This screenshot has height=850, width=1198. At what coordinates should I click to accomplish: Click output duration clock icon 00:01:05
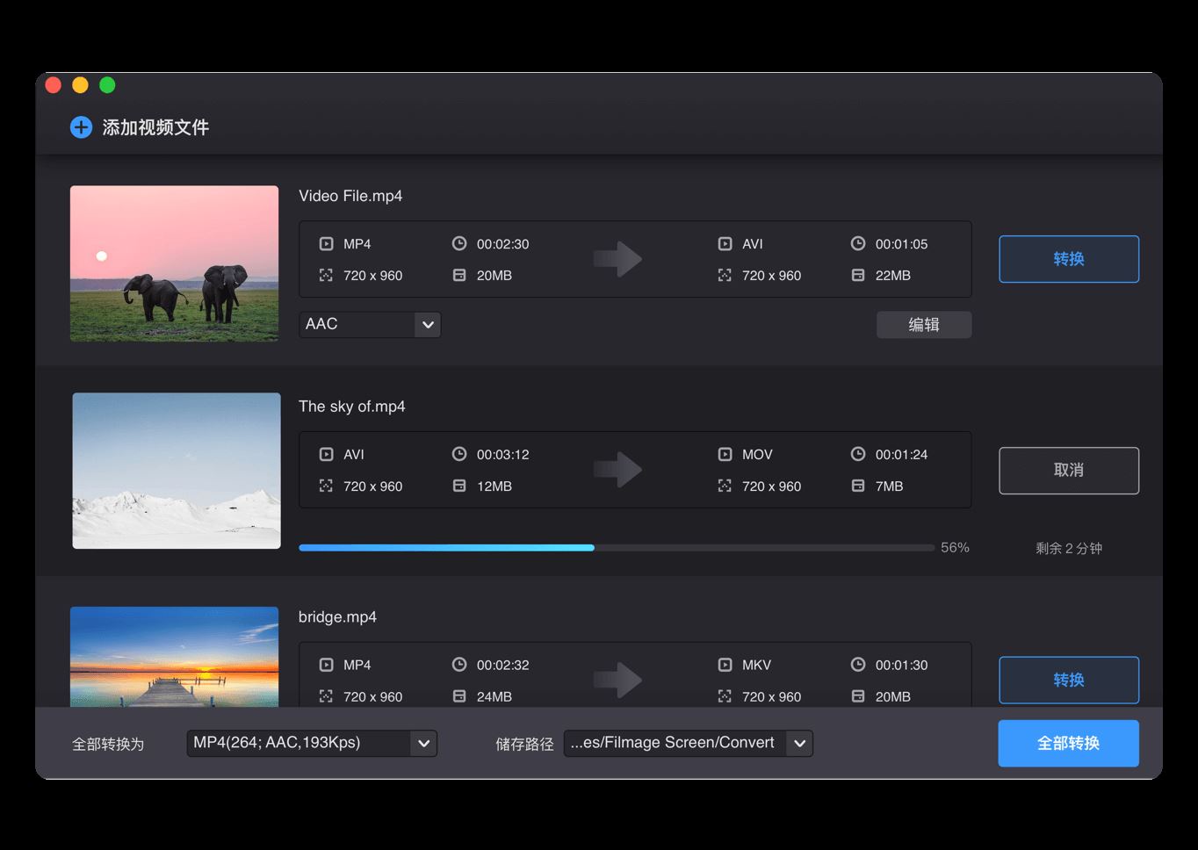858,243
